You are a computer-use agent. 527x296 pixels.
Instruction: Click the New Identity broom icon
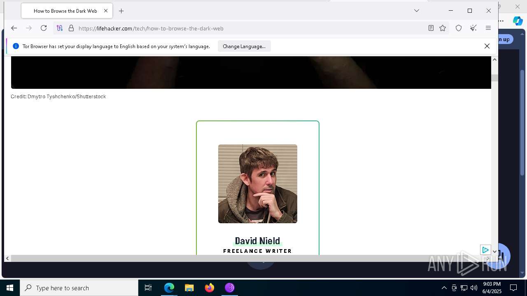click(x=473, y=28)
